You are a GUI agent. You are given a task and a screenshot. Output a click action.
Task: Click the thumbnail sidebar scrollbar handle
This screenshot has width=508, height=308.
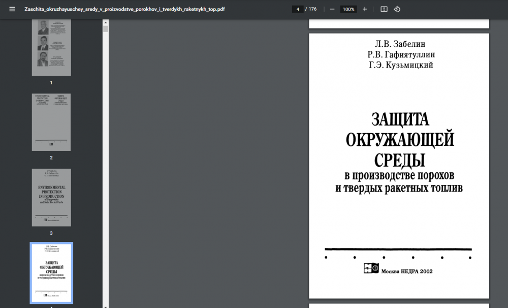[x=106, y=29]
